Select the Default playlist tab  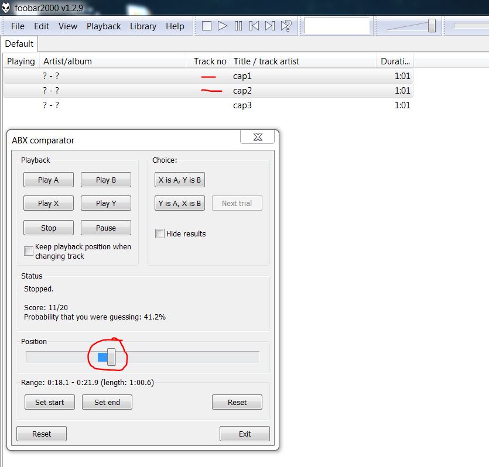(19, 44)
